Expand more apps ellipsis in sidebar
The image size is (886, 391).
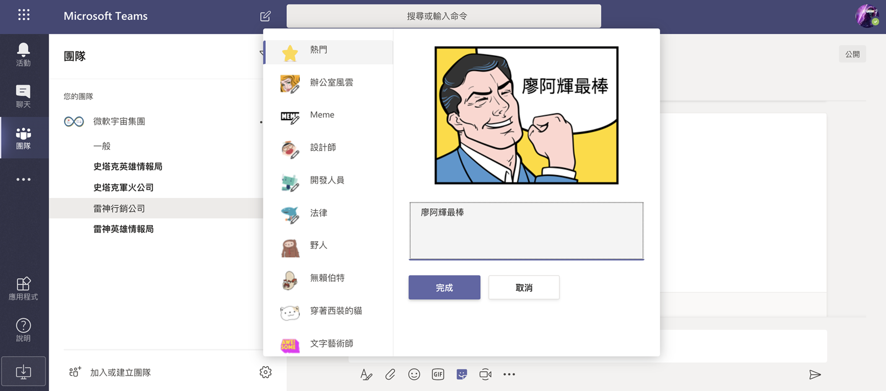[23, 179]
